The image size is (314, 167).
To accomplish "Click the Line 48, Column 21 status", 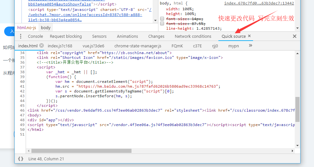I will [x=46, y=159].
